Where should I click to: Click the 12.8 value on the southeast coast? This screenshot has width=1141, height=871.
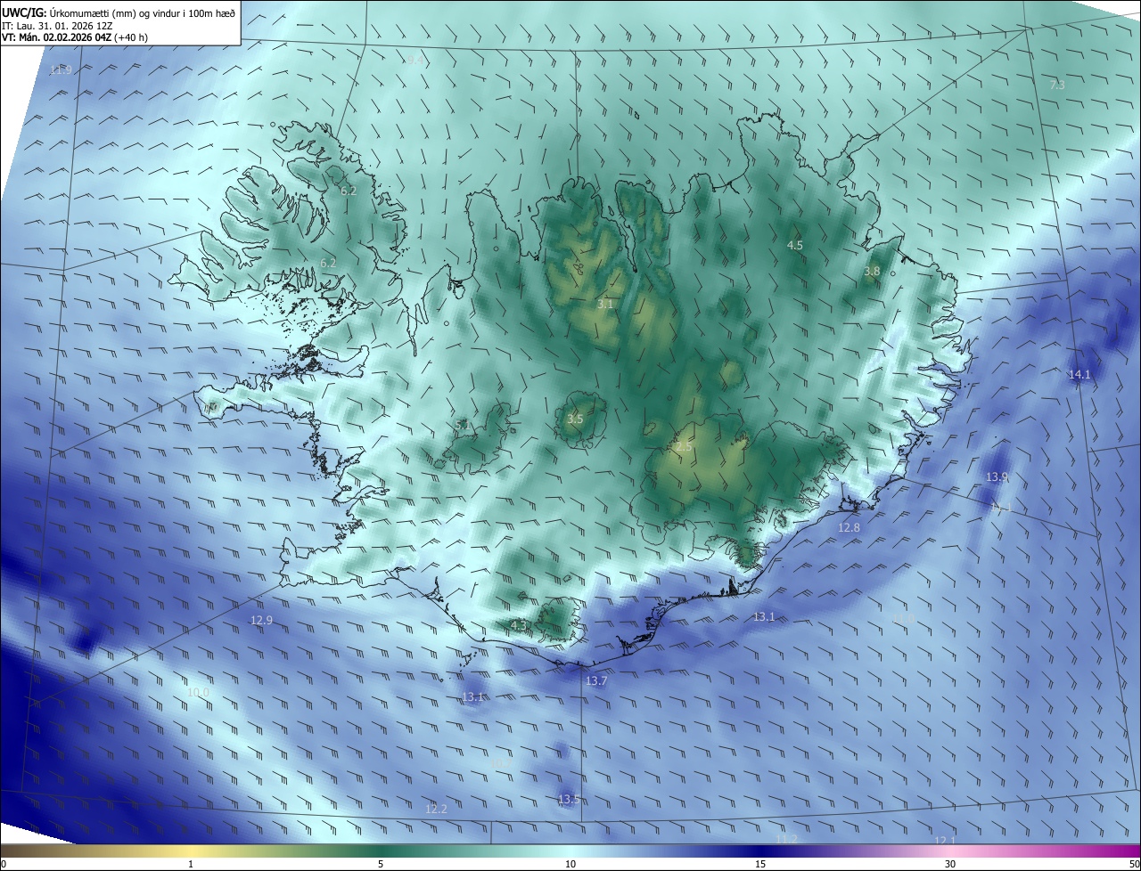click(850, 527)
